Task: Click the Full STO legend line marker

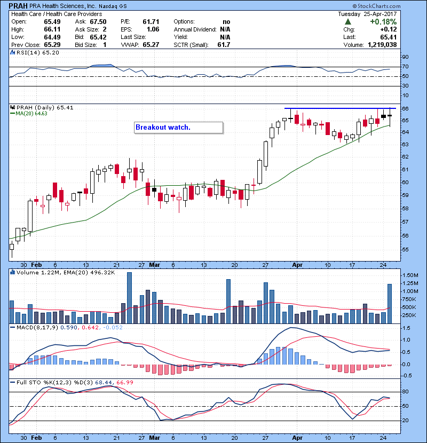Action: 12,383
